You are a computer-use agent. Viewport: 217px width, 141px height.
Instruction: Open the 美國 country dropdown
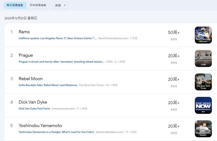[x=60, y=5]
